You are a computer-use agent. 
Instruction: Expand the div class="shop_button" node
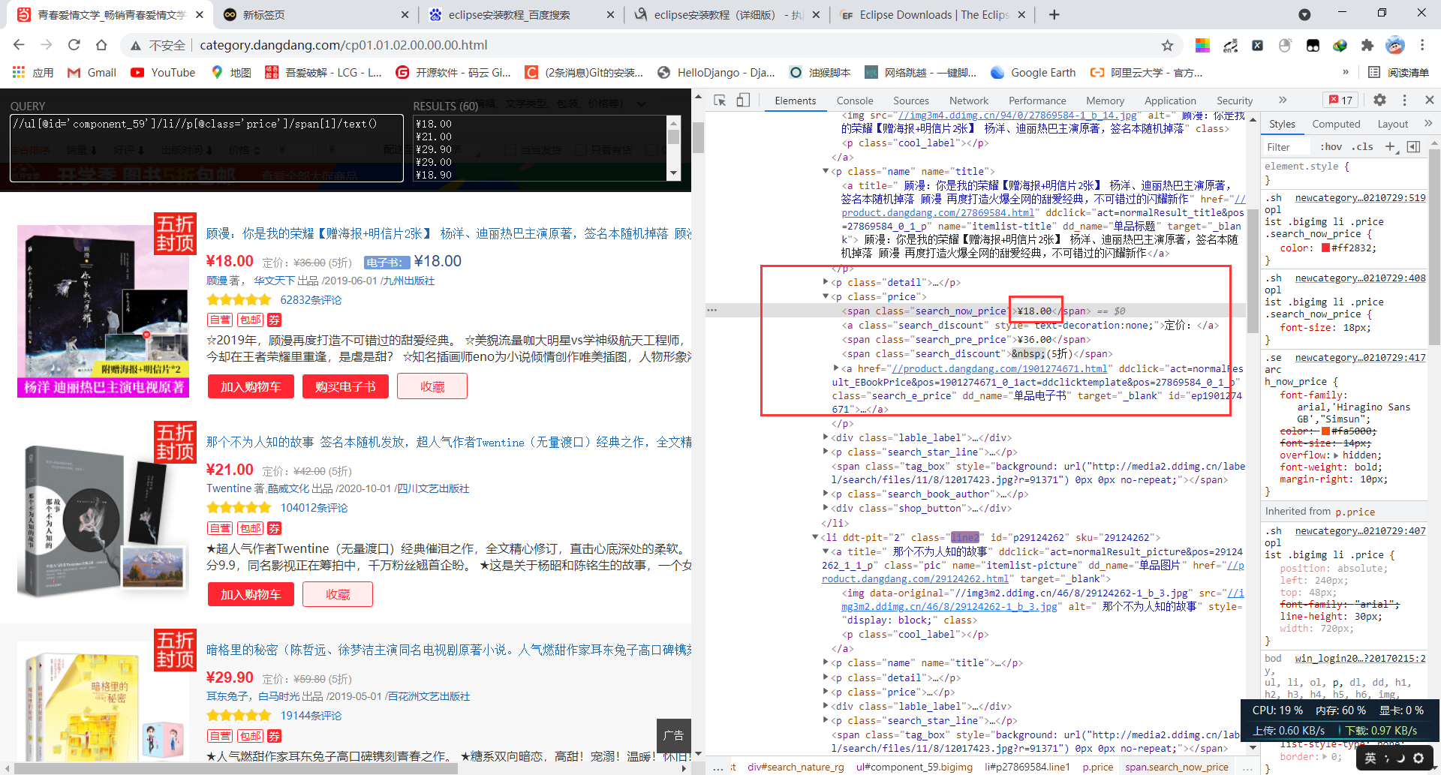(x=826, y=509)
